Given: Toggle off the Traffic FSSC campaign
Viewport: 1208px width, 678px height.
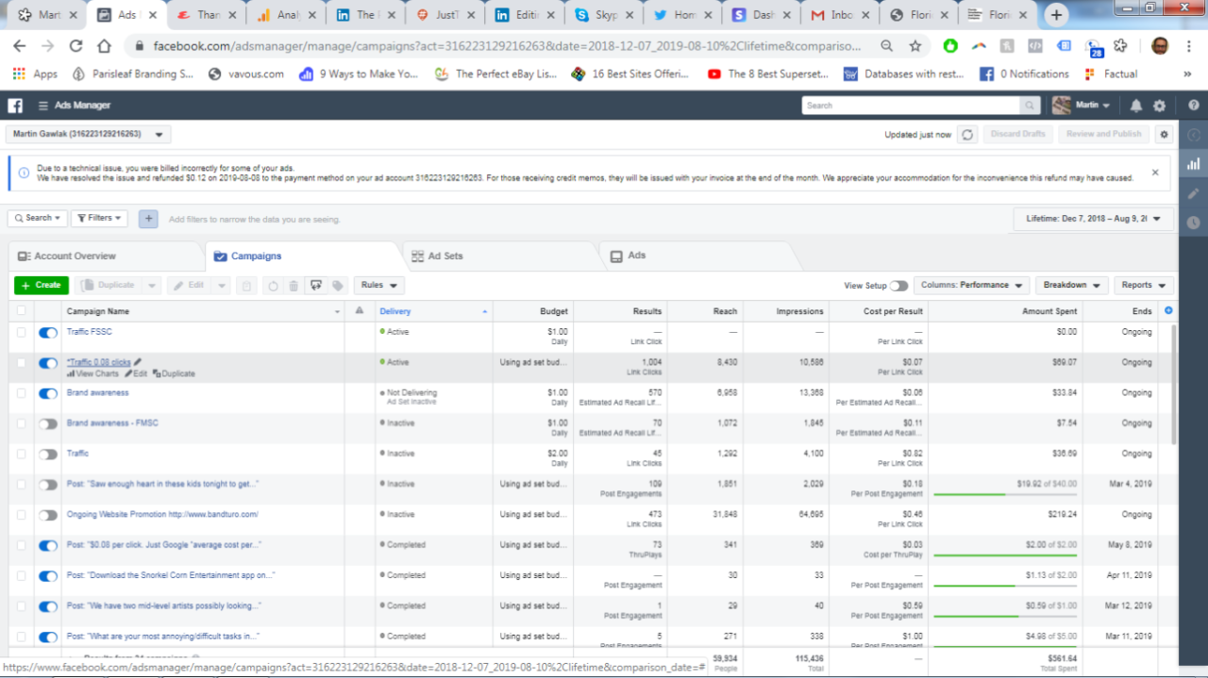Looking at the screenshot, I should coord(48,333).
